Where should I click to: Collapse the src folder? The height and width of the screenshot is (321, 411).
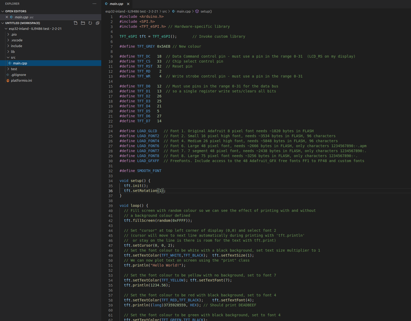point(13,58)
